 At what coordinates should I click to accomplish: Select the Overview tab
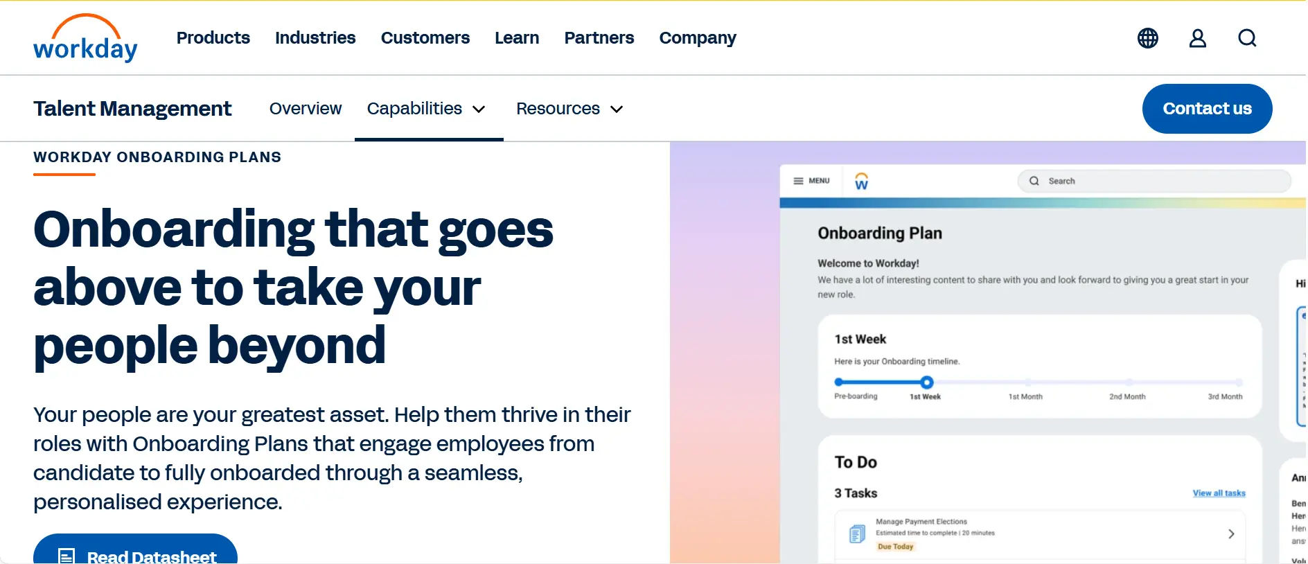click(306, 109)
